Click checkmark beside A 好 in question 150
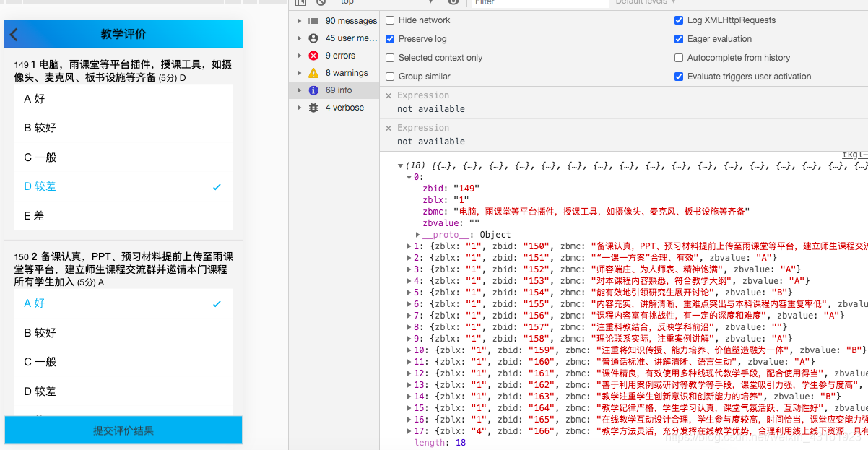This screenshot has height=450, width=868. 217,304
